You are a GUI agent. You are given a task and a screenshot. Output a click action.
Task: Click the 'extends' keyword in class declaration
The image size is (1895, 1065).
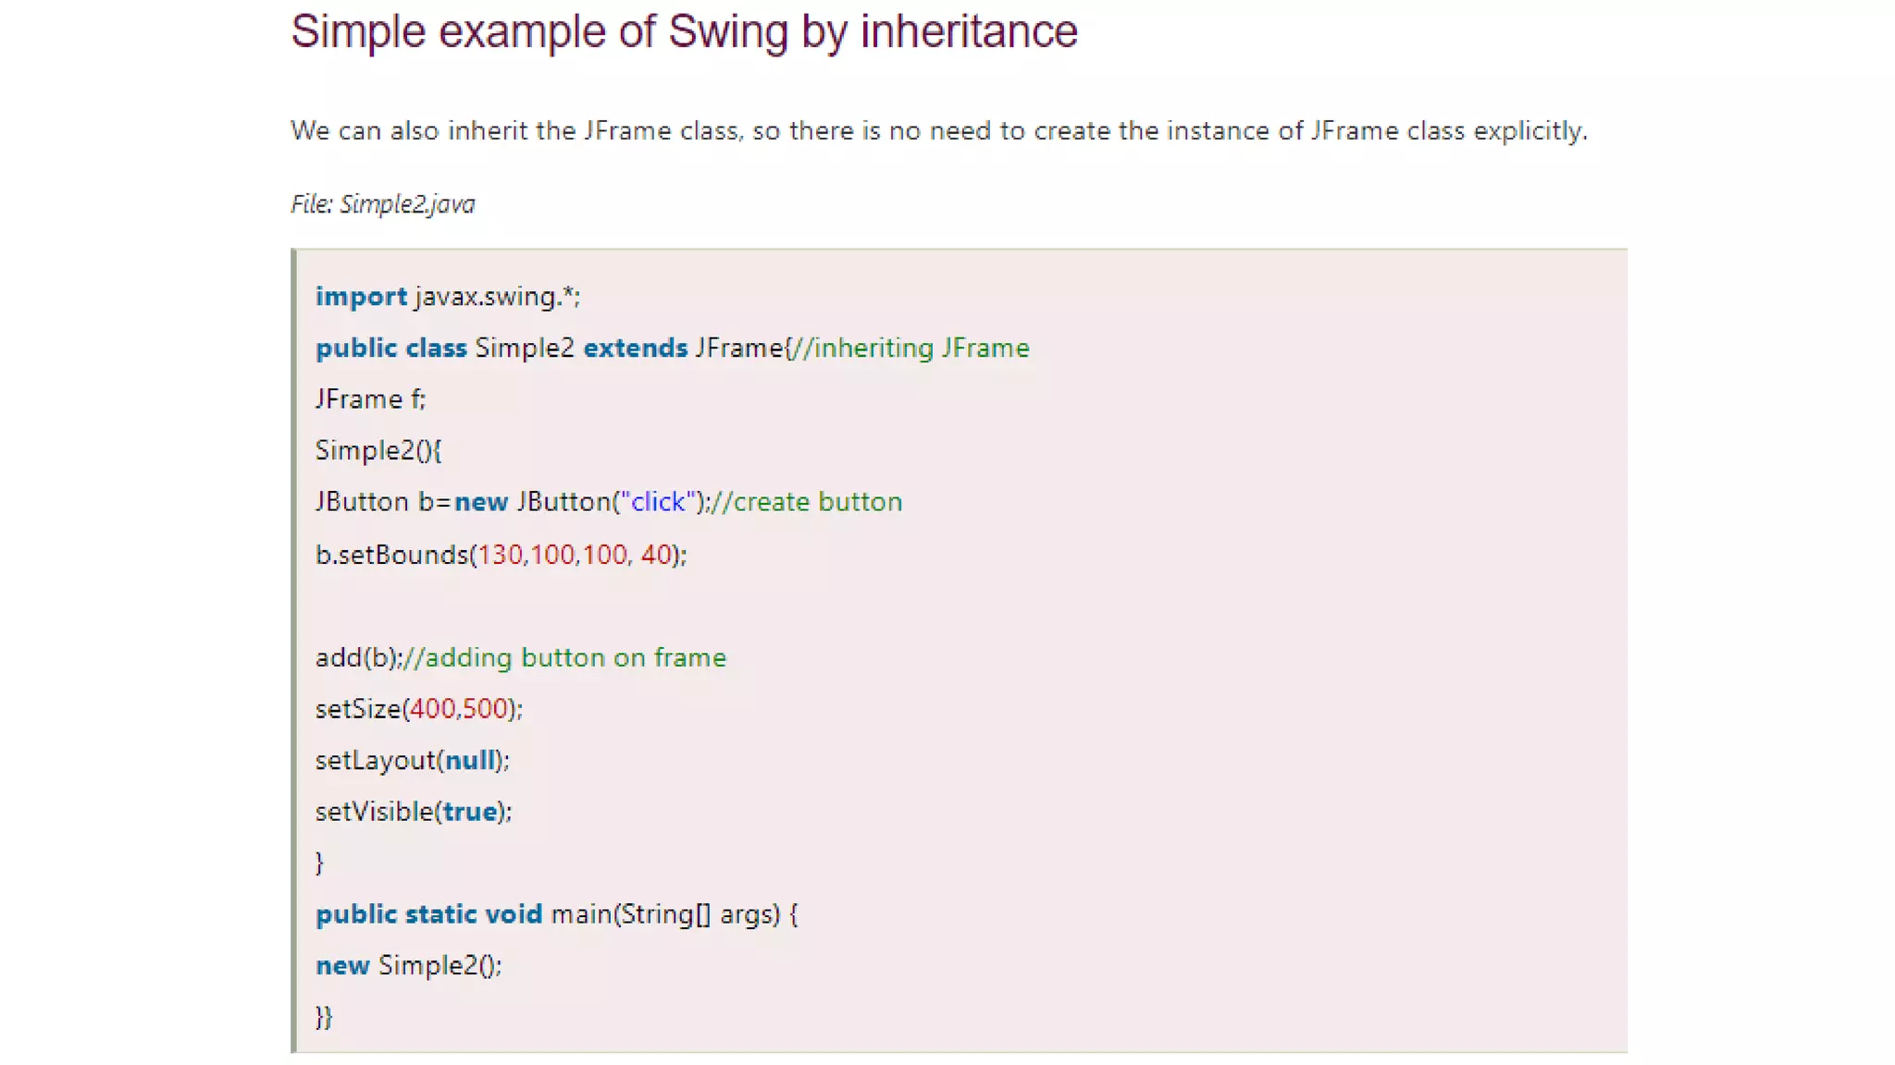(x=635, y=349)
